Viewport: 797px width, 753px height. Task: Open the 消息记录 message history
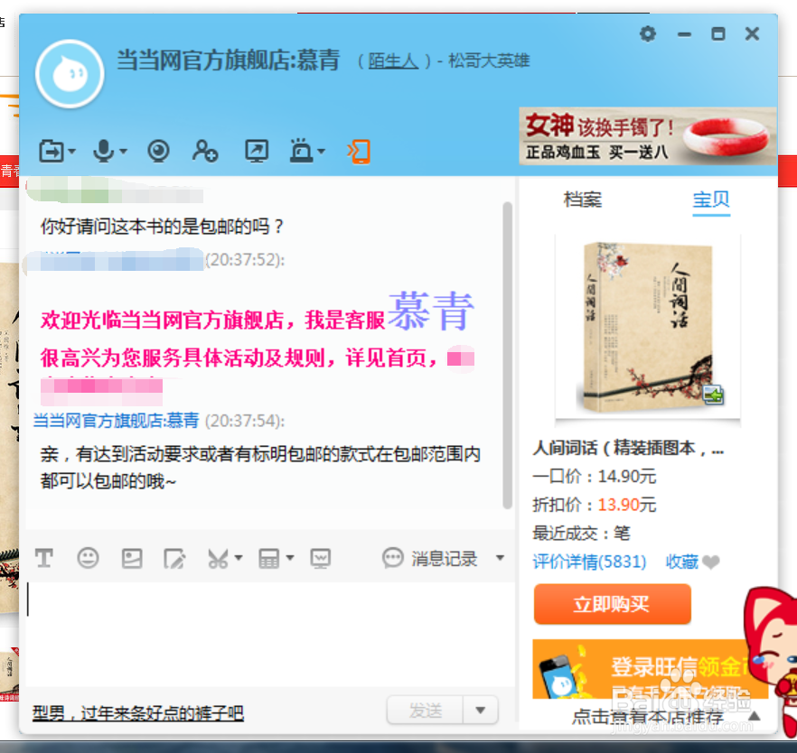[445, 559]
